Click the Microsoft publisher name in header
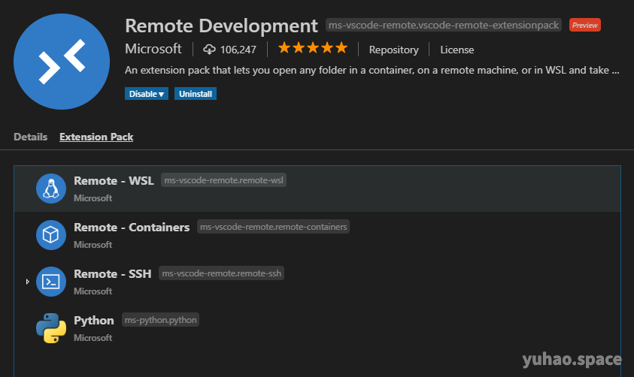 point(153,49)
